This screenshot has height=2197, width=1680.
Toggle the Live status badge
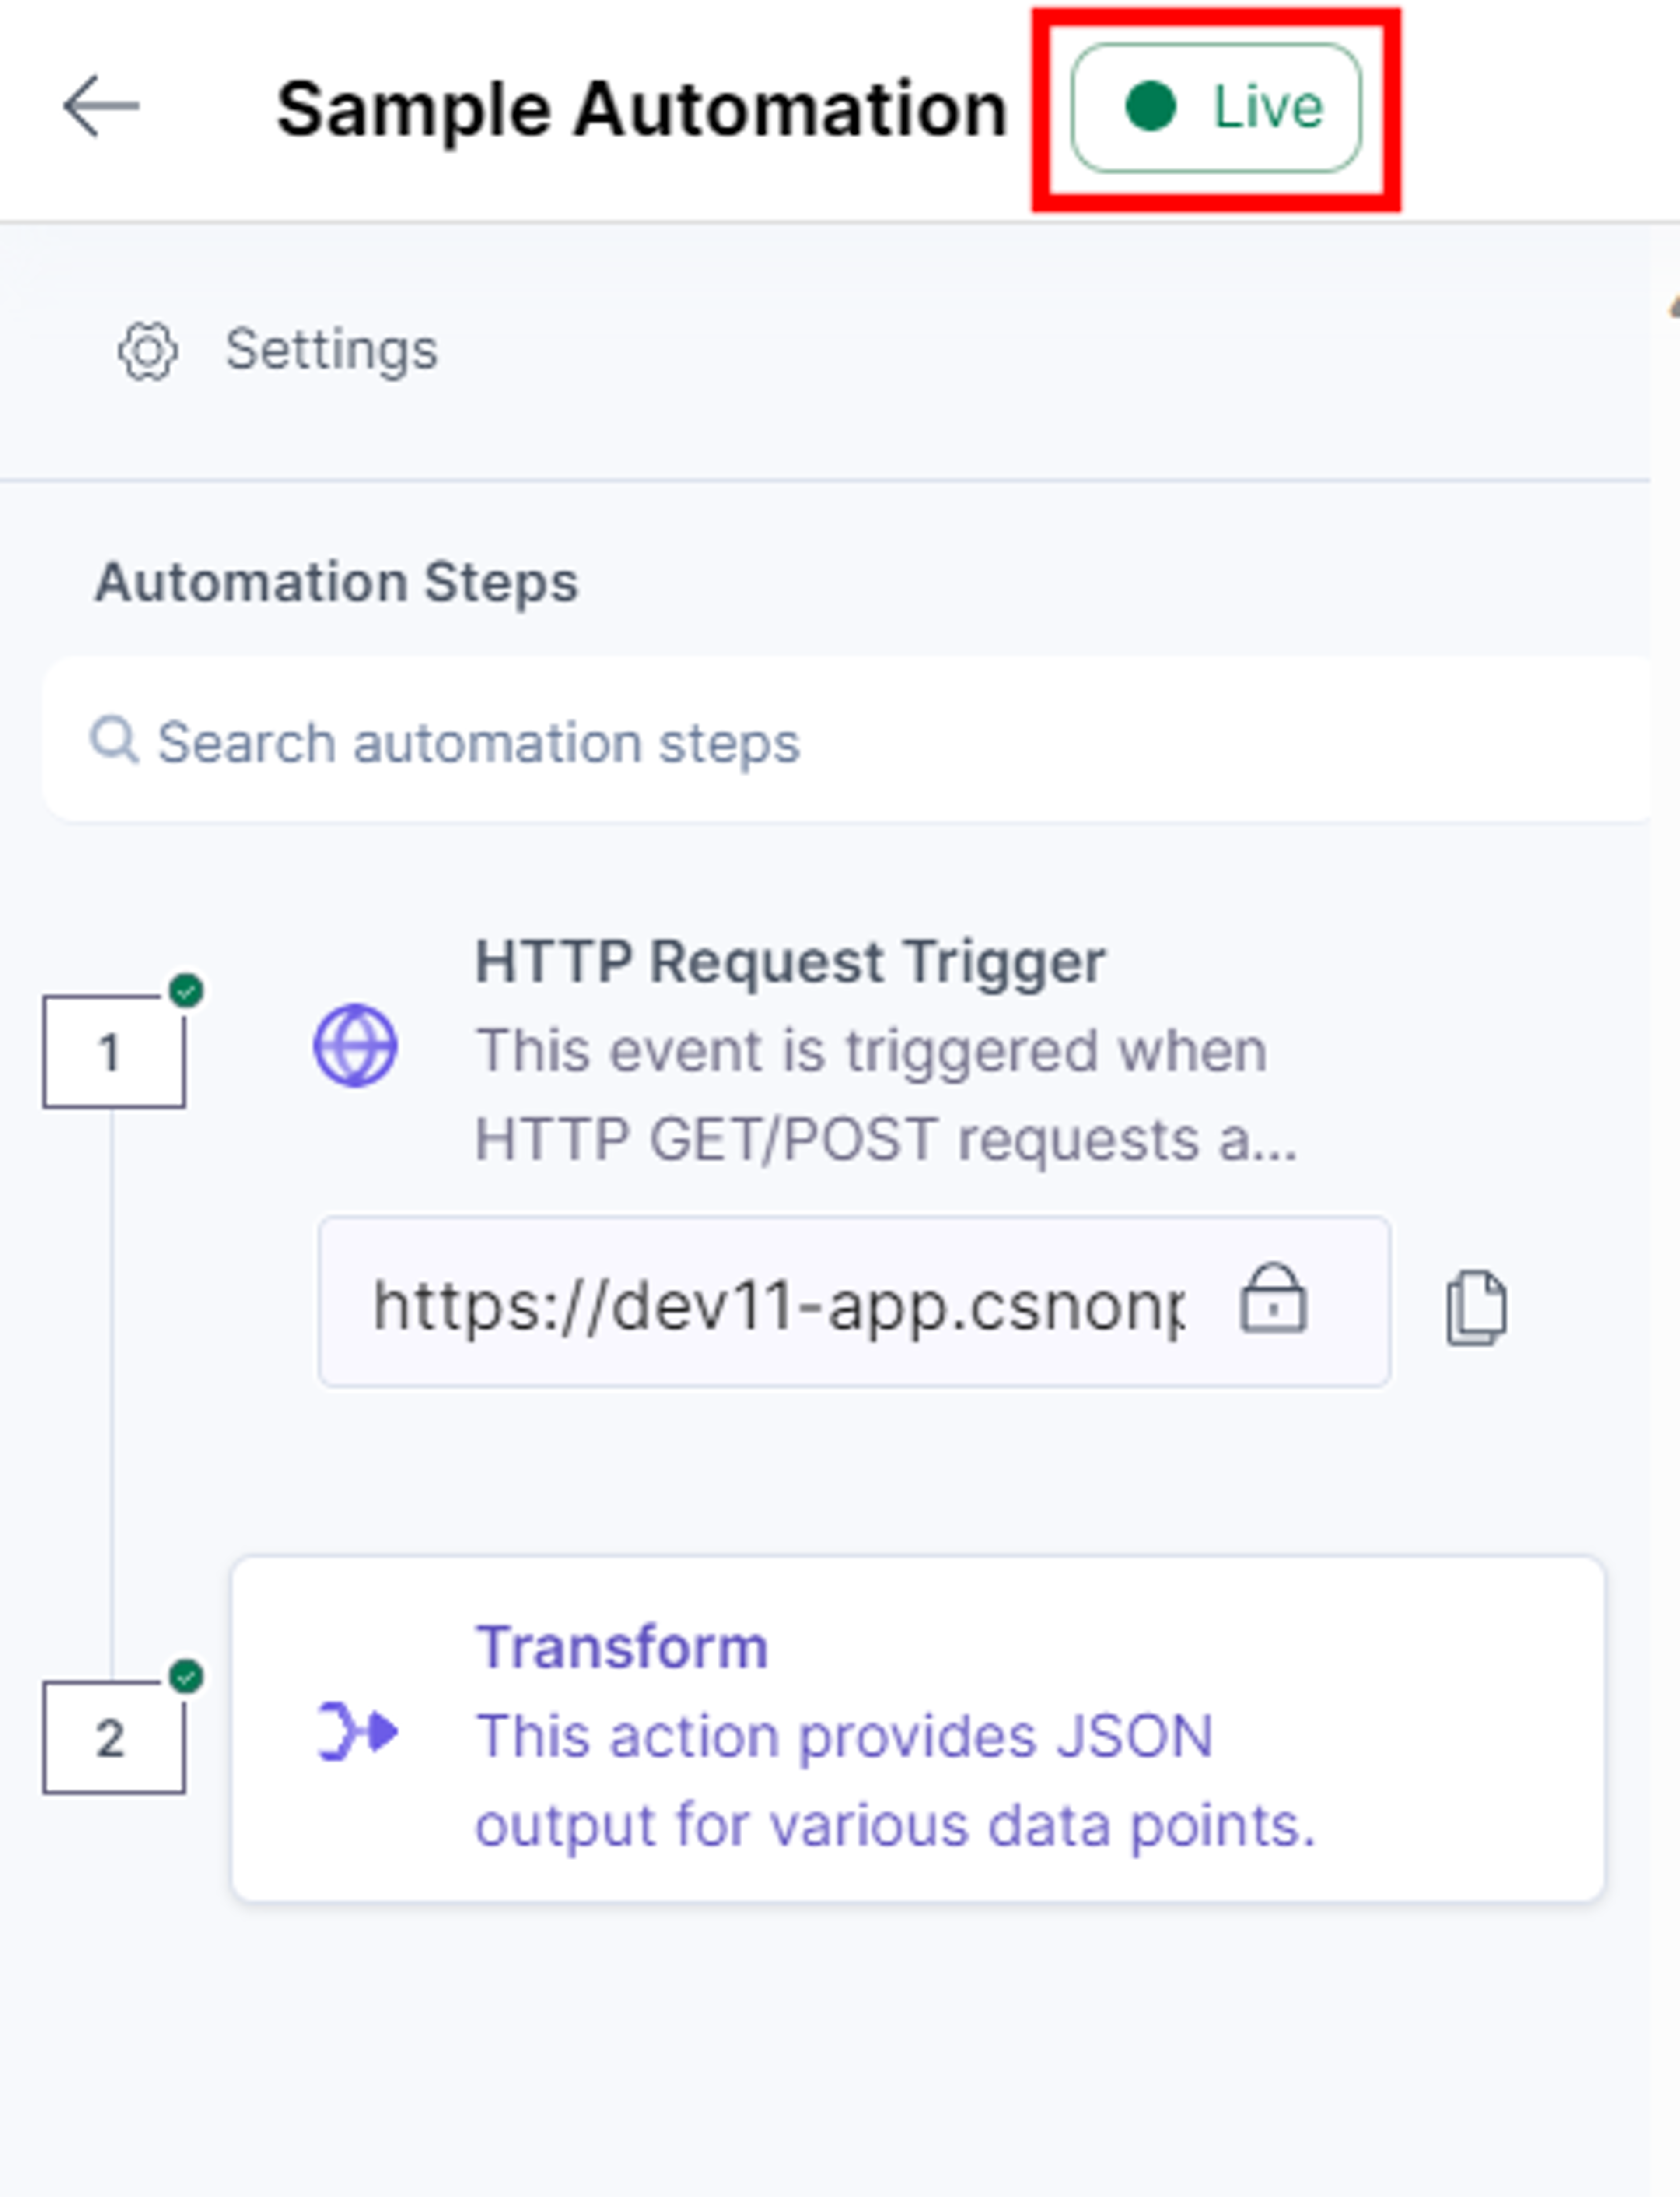1216,108
